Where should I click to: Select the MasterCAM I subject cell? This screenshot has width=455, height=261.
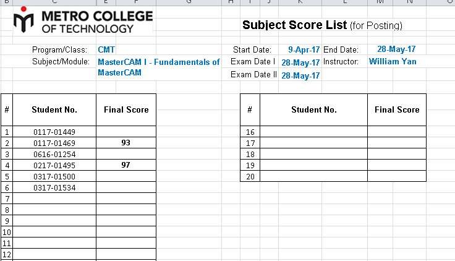click(x=159, y=67)
